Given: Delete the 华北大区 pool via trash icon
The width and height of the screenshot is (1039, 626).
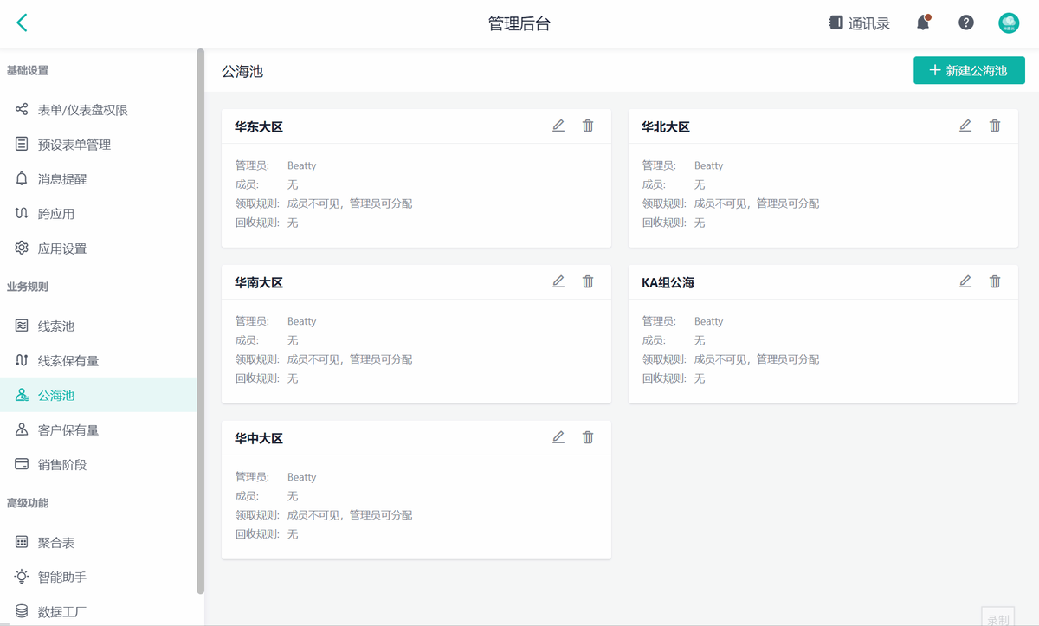Looking at the screenshot, I should tap(995, 126).
